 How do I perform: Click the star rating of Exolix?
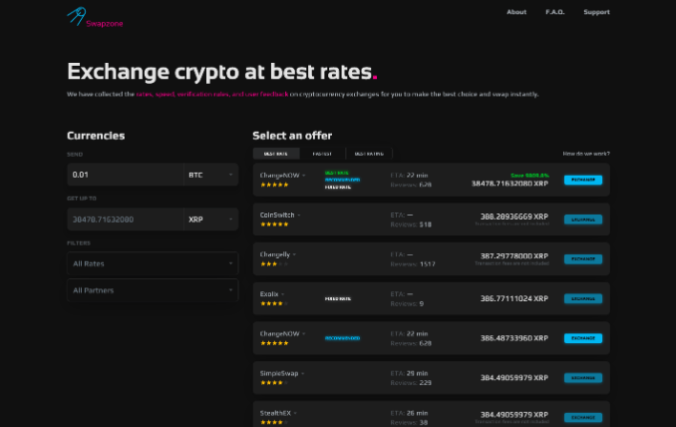coord(274,303)
